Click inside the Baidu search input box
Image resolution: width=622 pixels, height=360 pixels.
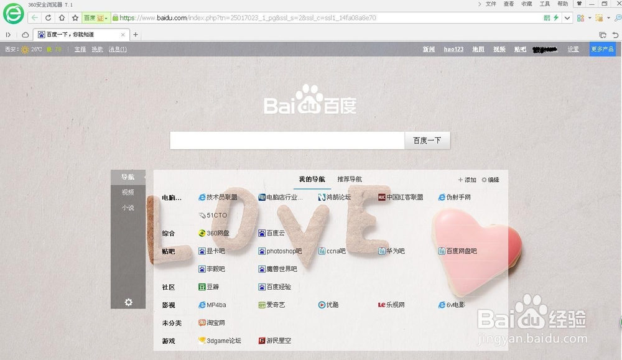point(286,141)
